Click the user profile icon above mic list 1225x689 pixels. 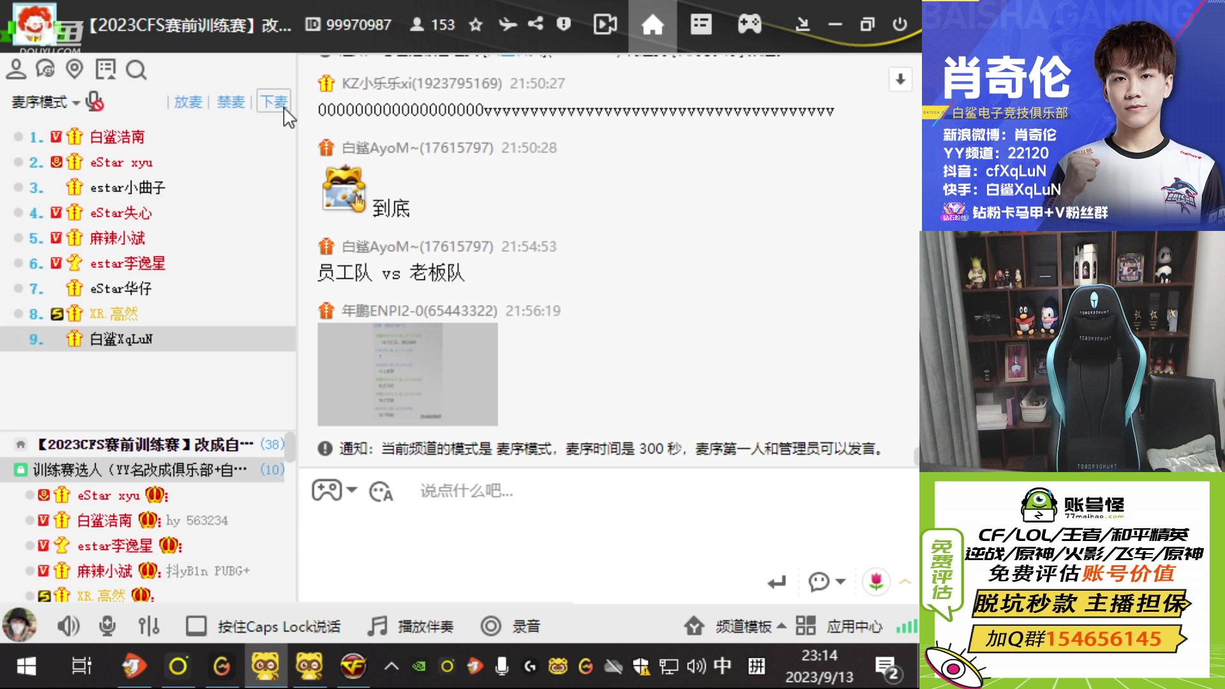tap(16, 69)
